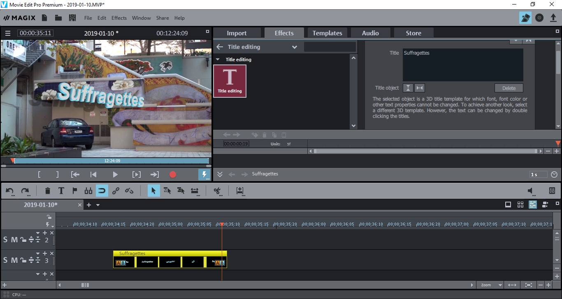Viewport: 562px width, 299px height.
Task: Toggle the lightning performance button under preview
Action: (204, 175)
